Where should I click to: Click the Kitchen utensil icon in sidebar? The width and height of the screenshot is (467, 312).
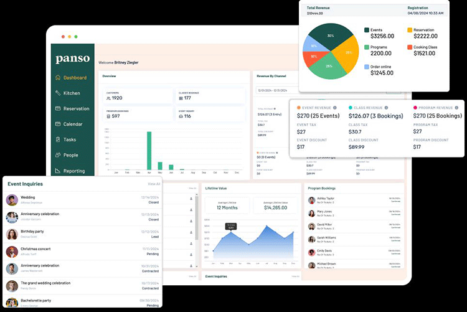(58, 93)
